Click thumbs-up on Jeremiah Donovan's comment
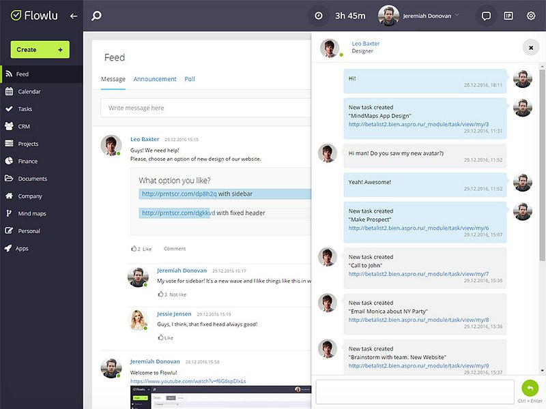The height and width of the screenshot is (409, 546). pos(160,294)
